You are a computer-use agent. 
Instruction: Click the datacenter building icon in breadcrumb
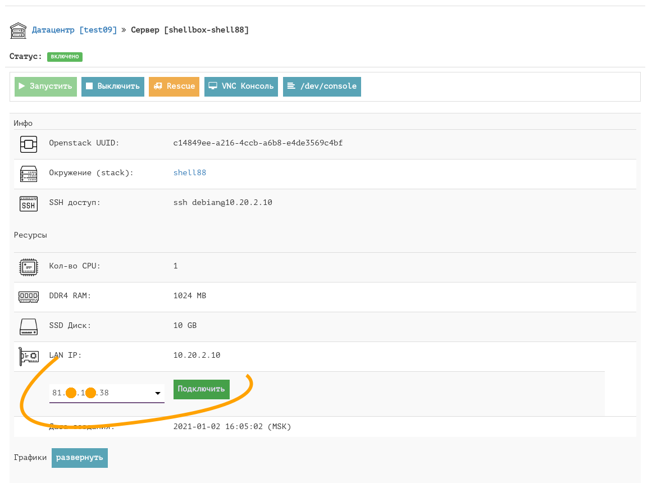tap(19, 30)
